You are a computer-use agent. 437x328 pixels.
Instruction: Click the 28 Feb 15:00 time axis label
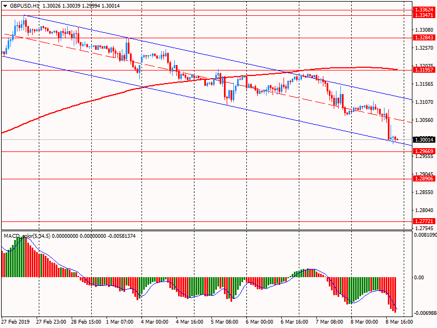coord(86,322)
